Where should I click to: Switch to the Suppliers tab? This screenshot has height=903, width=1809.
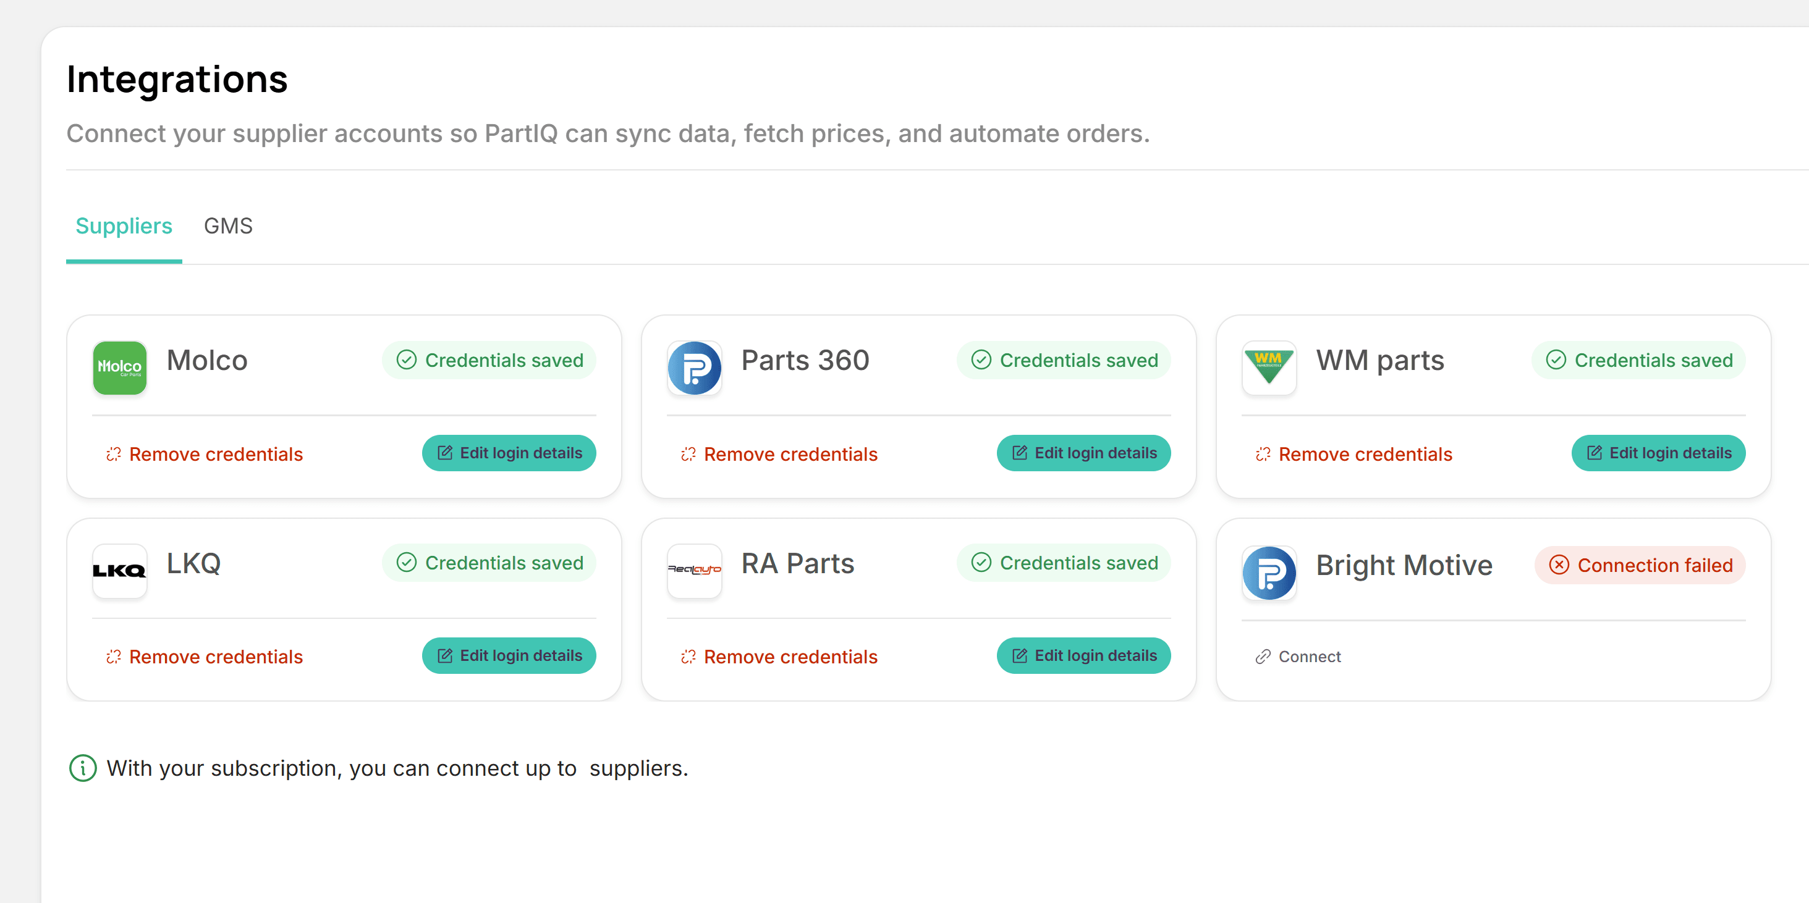coord(124,226)
